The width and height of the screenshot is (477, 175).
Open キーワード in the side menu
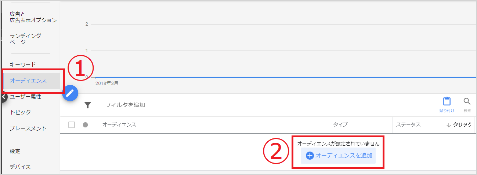[x=23, y=64]
